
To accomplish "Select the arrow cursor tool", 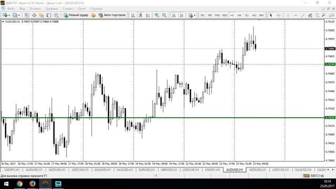I will point(271,15).
